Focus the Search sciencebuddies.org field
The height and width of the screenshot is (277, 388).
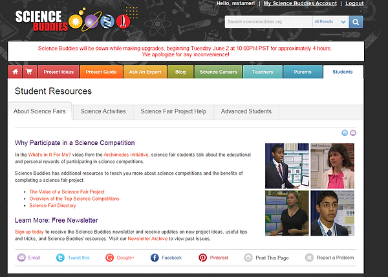(x=269, y=22)
